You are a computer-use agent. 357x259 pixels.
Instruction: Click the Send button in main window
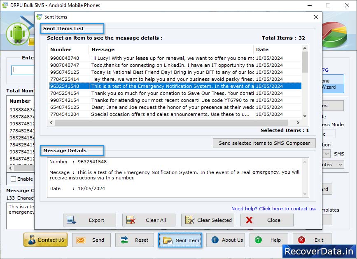tap(91, 240)
